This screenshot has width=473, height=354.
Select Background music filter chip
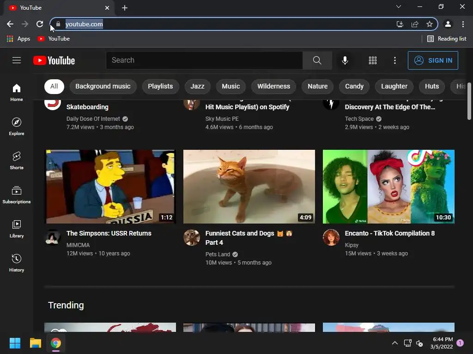tap(103, 86)
